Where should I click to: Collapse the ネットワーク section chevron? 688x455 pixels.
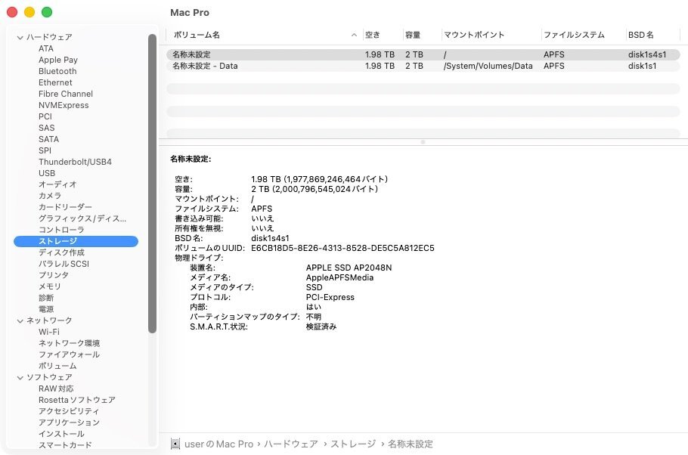[20, 320]
